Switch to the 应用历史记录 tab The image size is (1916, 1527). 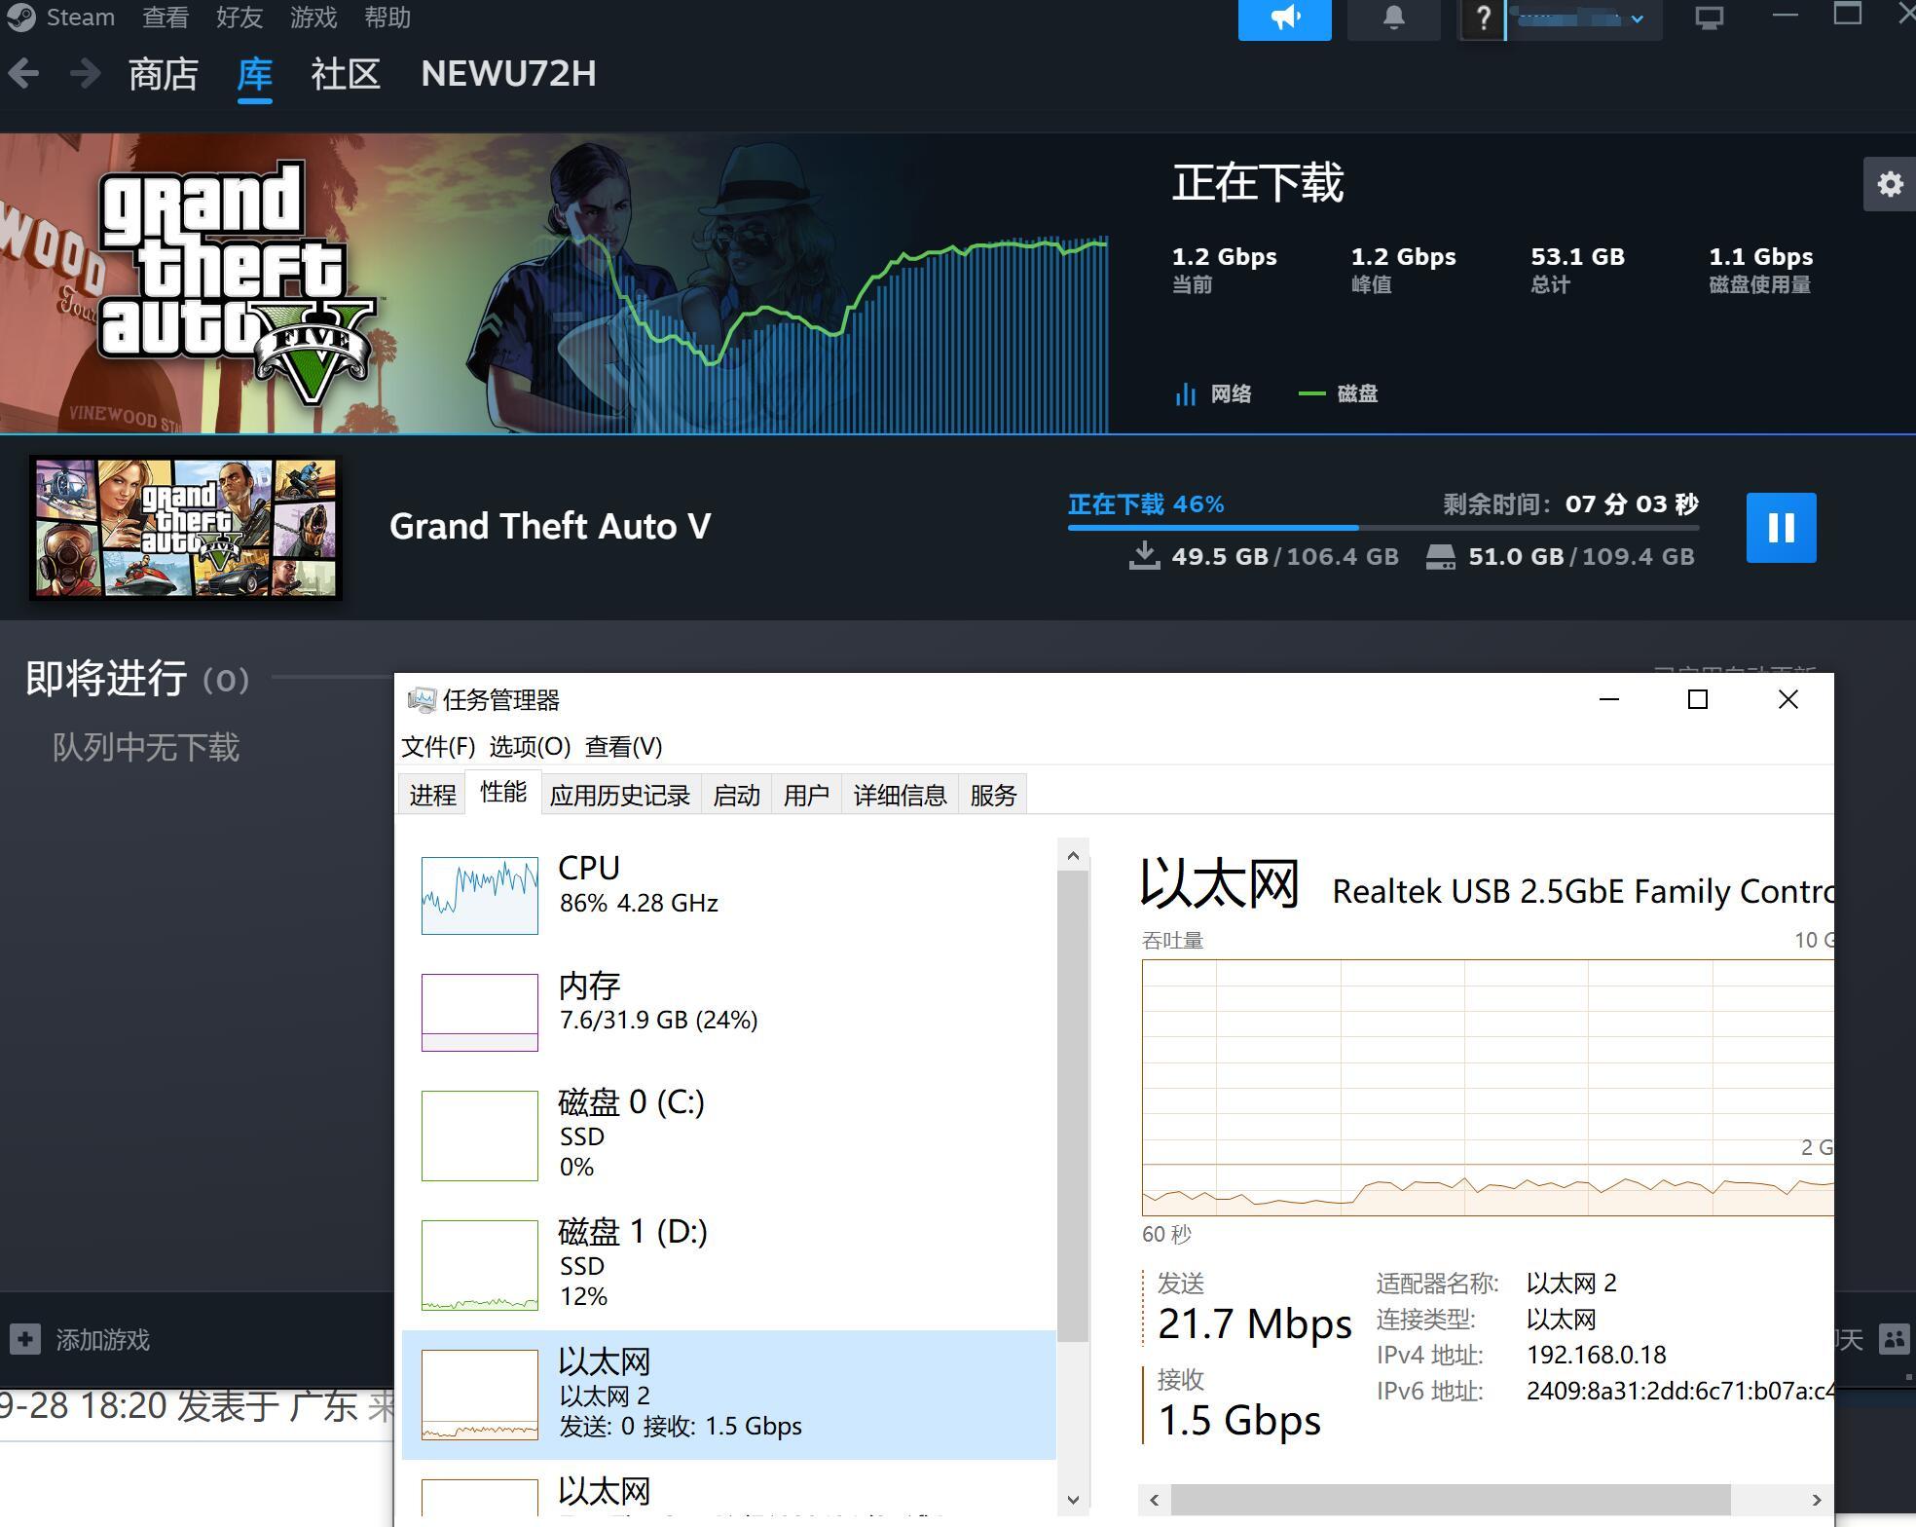620,795
